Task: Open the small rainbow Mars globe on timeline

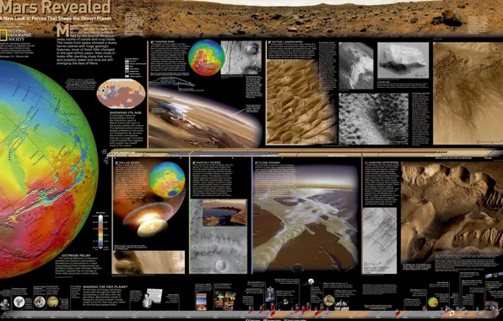Action: (433, 302)
